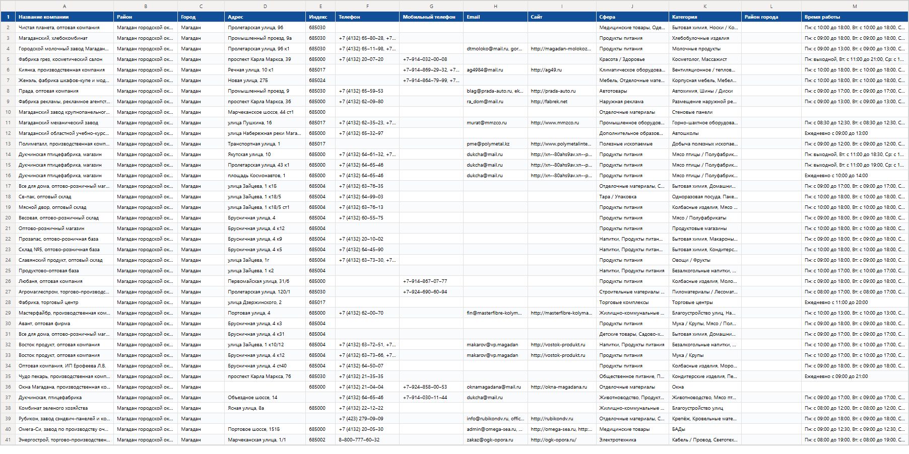This screenshot has height=454, width=909.
Task: Select address 'Объездное шоссе, 14'
Action: [265, 398]
